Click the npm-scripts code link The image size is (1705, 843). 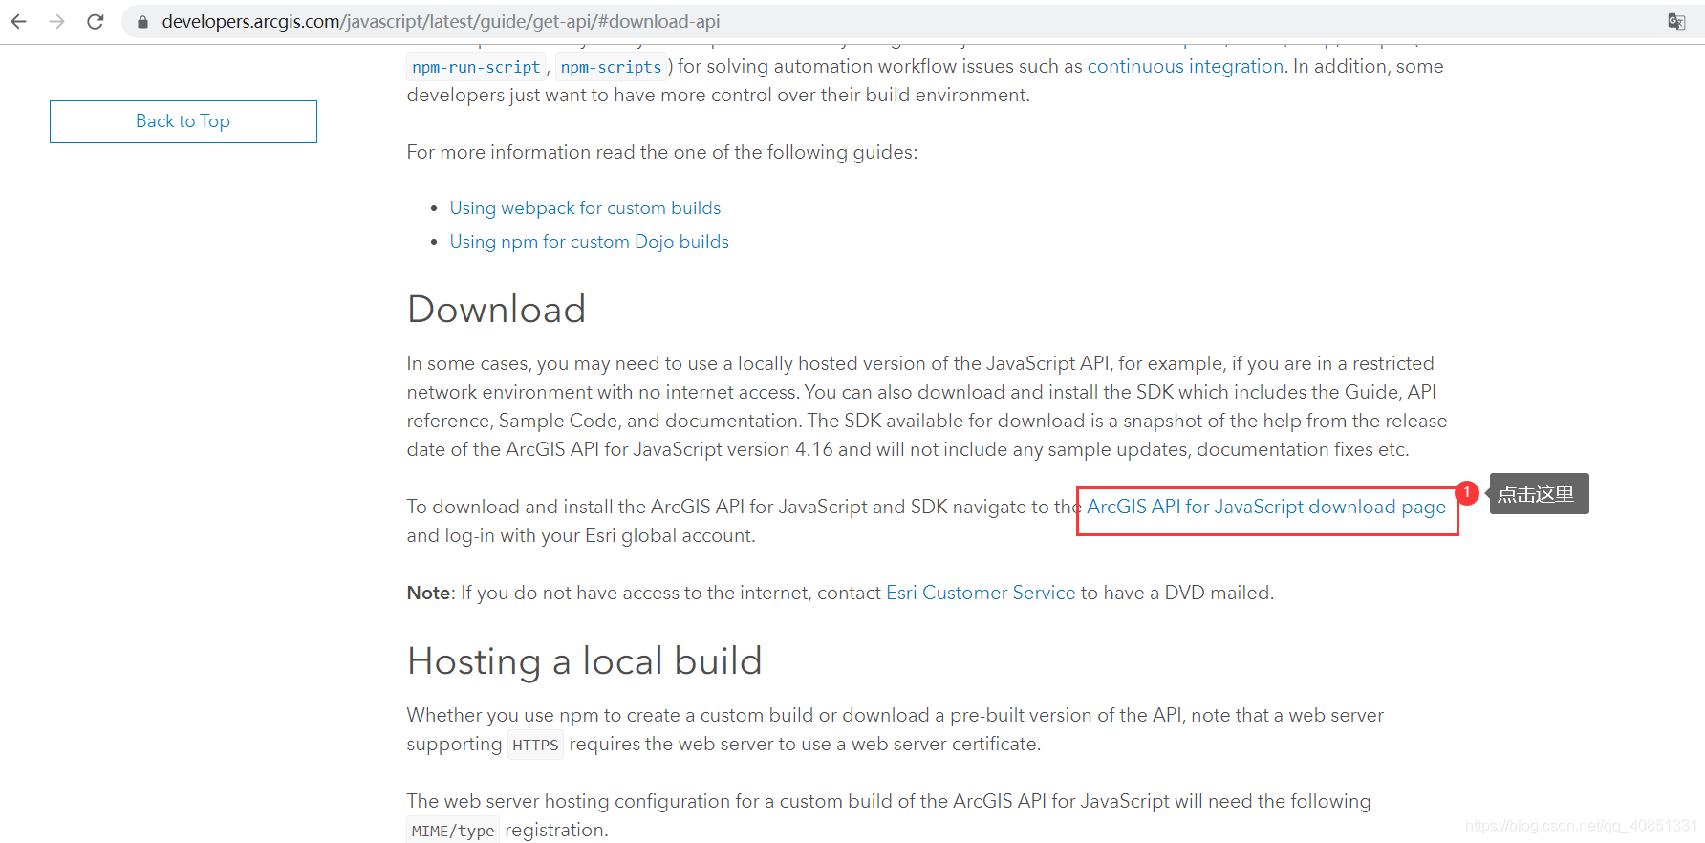click(x=611, y=67)
